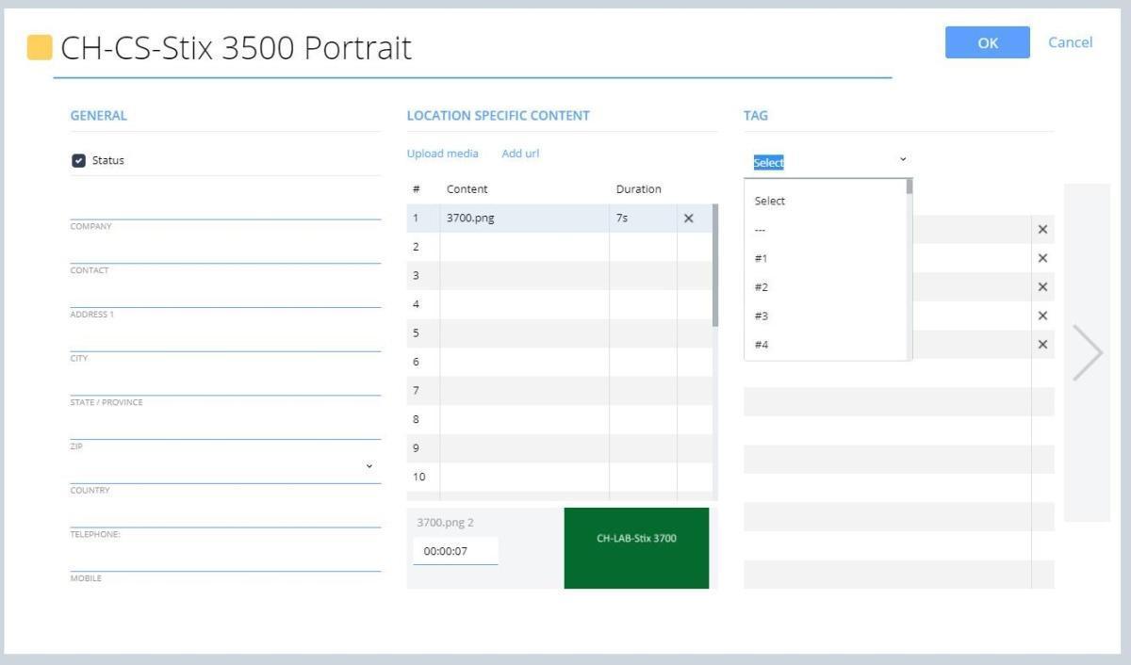Remove the first tag row with X icon

1042,230
